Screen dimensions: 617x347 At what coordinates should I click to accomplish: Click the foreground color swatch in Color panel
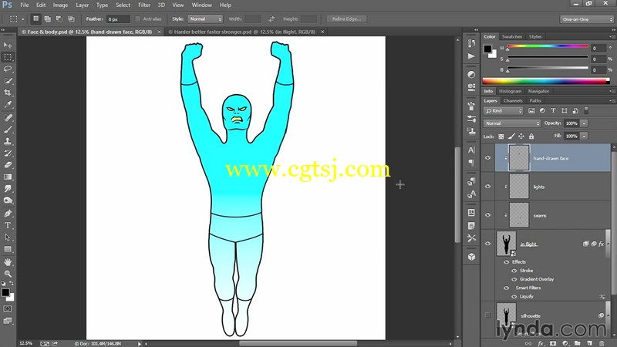(487, 49)
